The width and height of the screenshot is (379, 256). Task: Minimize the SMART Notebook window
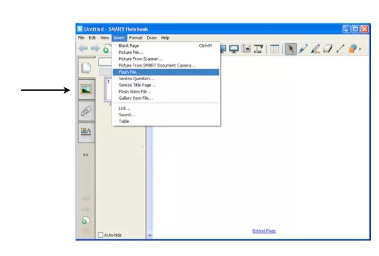pyautogui.click(x=346, y=29)
